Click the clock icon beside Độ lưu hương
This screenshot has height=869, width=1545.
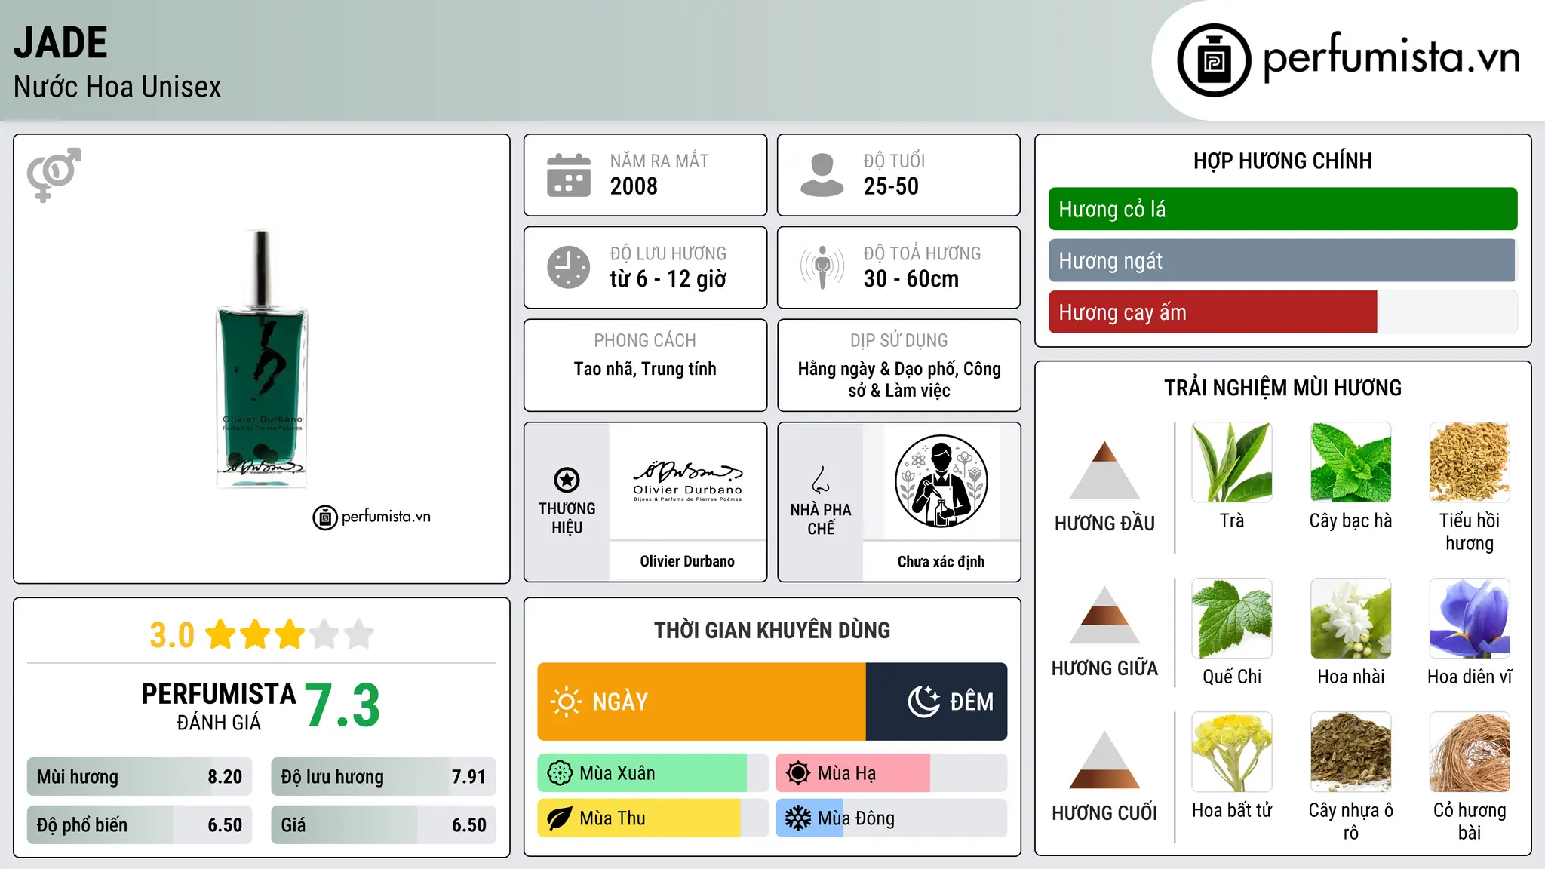(x=569, y=267)
